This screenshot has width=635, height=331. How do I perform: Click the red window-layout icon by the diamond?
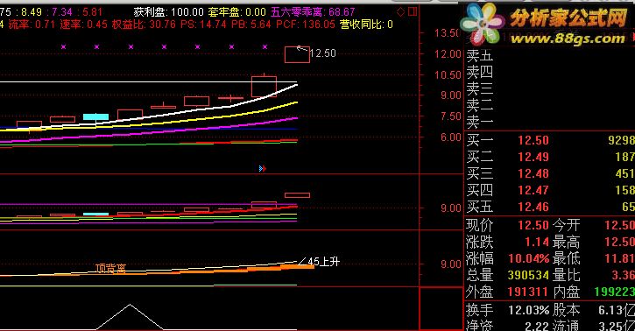[x=413, y=11]
